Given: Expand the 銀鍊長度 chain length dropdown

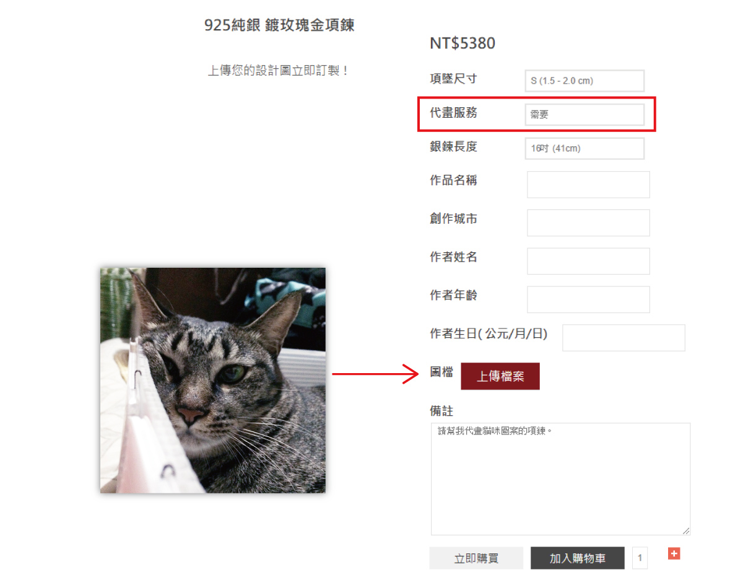Looking at the screenshot, I should click(x=584, y=149).
